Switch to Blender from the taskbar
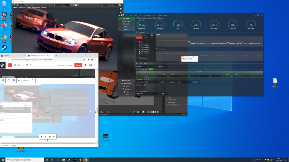This screenshot has height=162, width=289. [80, 160]
